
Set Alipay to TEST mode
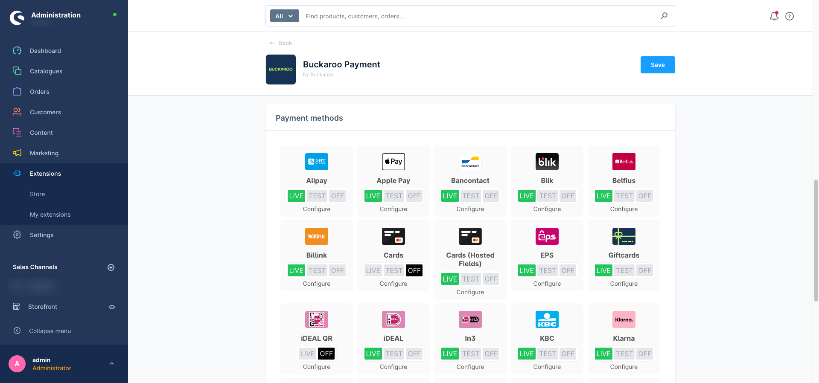pyautogui.click(x=317, y=196)
